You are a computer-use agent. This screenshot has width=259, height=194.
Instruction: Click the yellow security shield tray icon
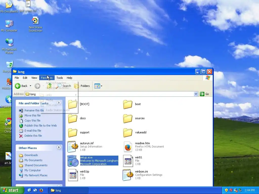tap(226, 190)
